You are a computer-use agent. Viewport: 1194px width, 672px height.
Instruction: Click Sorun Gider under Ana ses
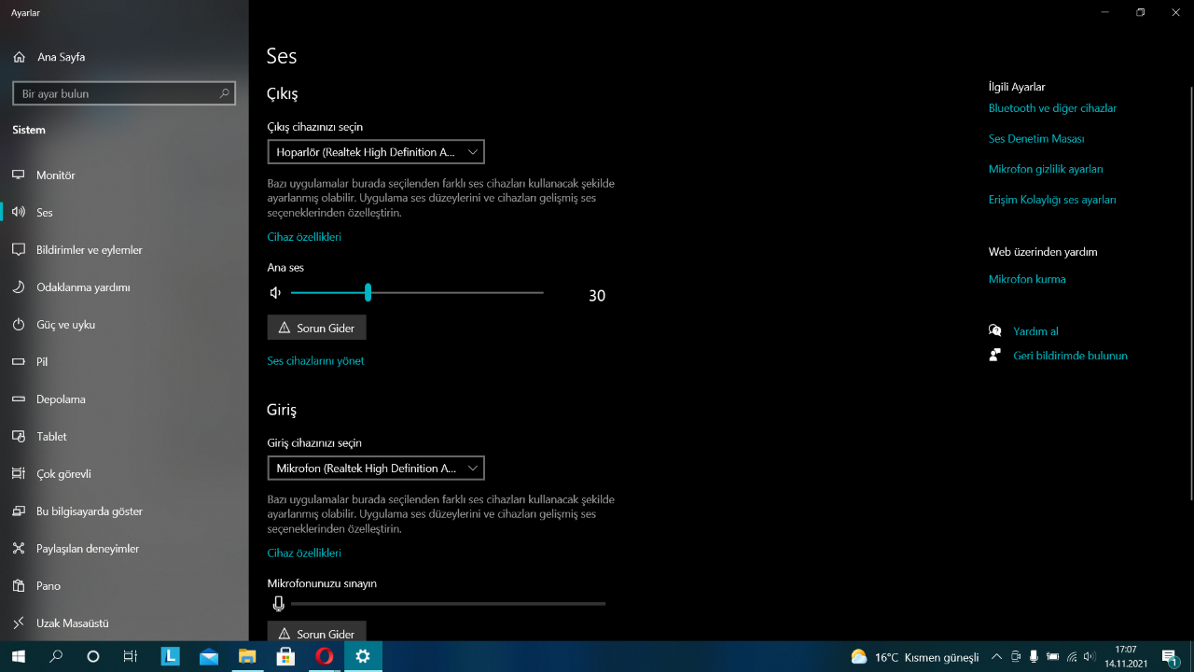(316, 328)
